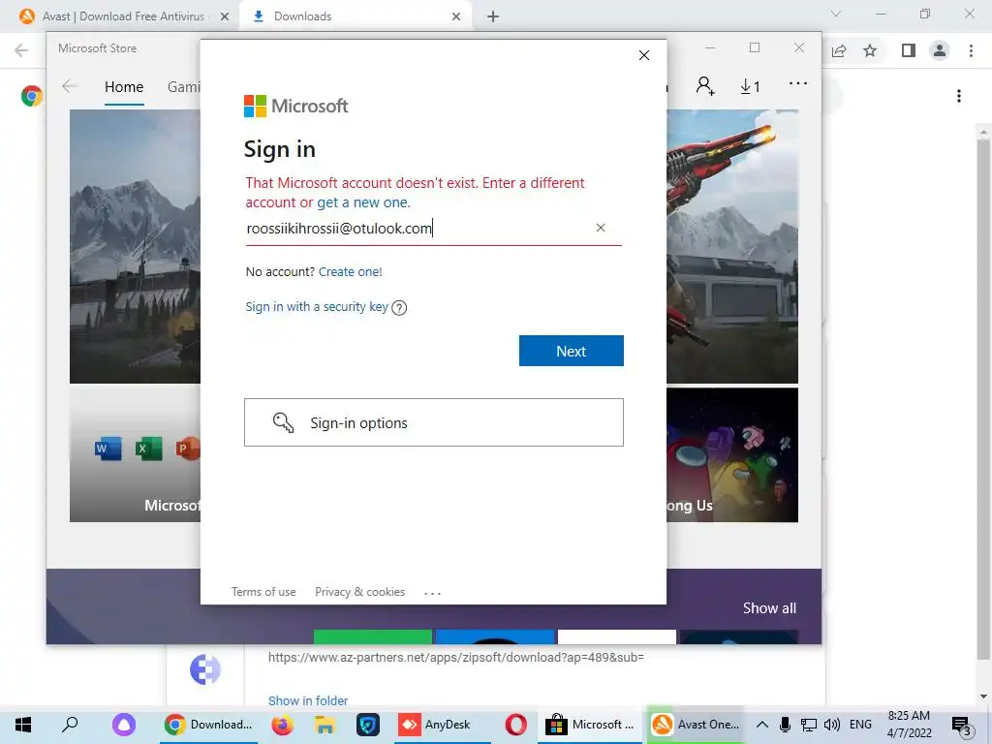This screenshot has width=992, height=744.
Task: Open the Terms of use link
Action: coord(263,592)
